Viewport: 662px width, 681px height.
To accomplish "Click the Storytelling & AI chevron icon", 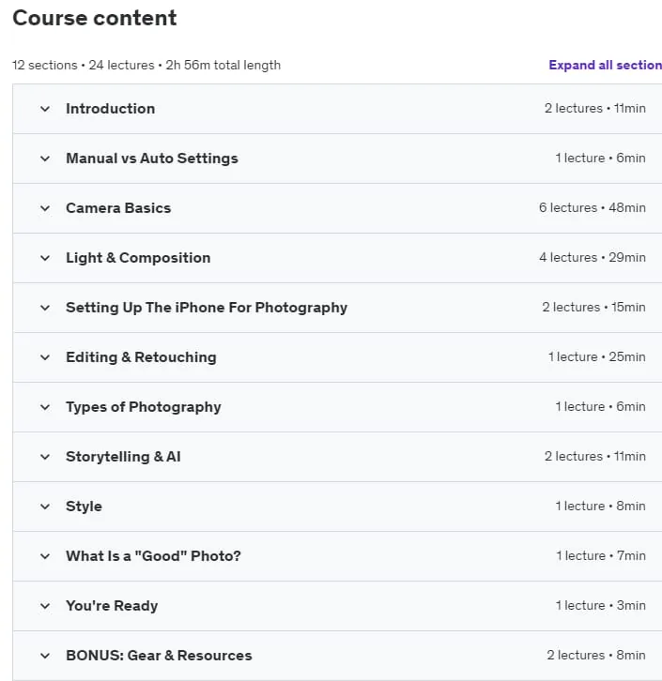I will (45, 457).
